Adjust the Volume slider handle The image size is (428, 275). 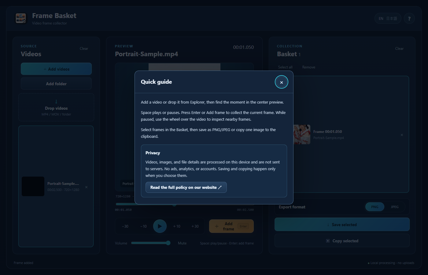[x=168, y=243]
